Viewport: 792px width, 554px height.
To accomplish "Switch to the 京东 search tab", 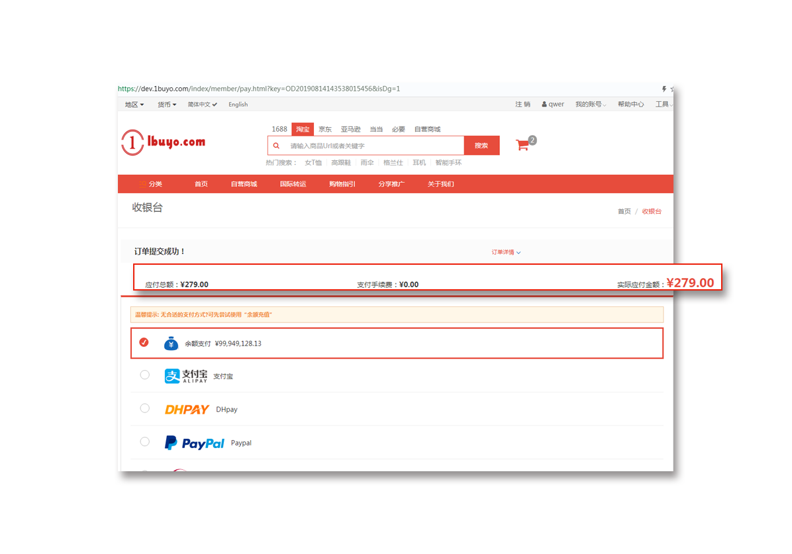I will pos(325,130).
